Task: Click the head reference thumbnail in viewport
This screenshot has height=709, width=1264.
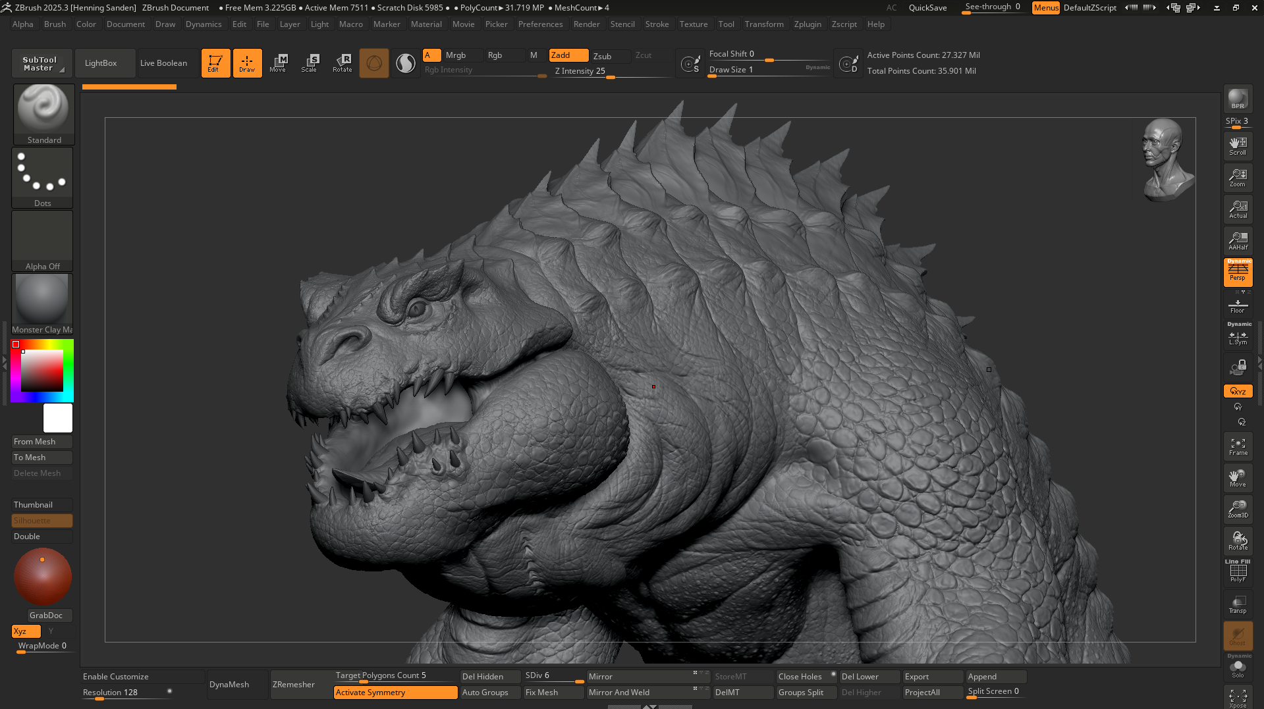Action: (x=1167, y=160)
